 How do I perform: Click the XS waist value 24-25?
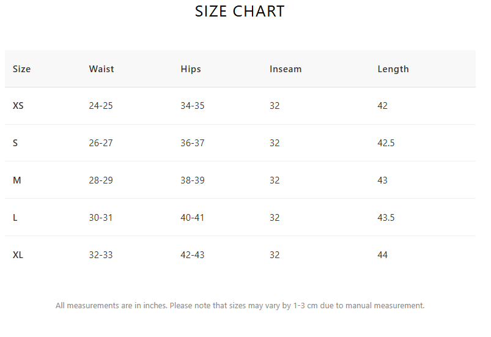[100, 106]
